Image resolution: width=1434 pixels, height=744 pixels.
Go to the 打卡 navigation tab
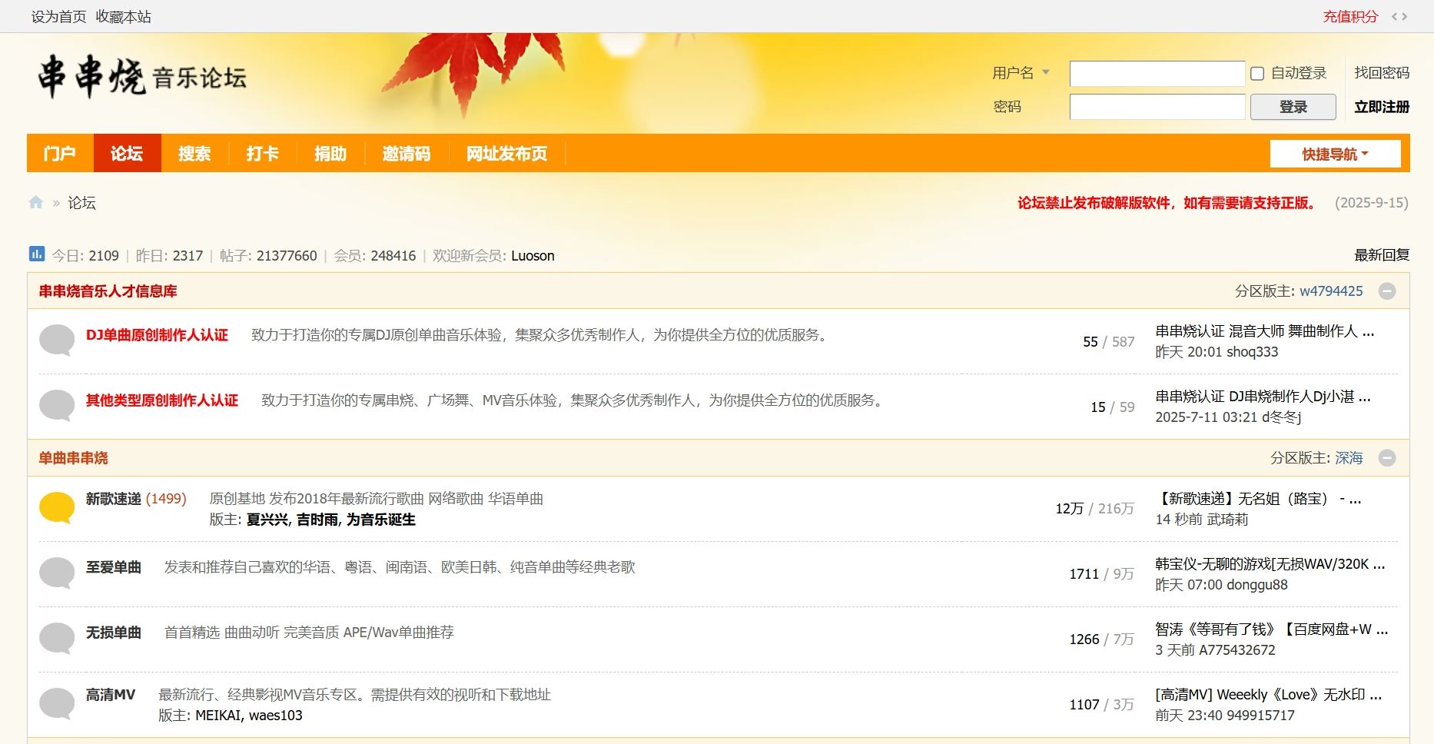click(262, 154)
